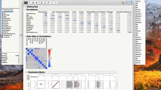
Task: Collapse the Correlations section
Action: coord(25,9)
